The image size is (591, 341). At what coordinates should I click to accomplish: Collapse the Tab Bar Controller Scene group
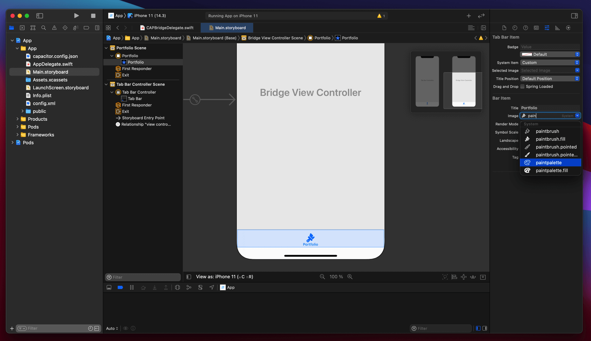coord(106,84)
